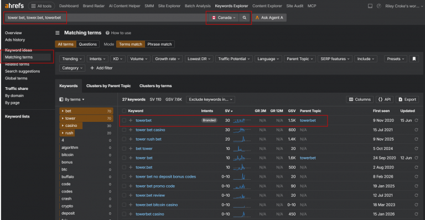The width and height of the screenshot is (425, 220).
Task: Select all keywords header checkbox
Action: pyautogui.click(x=124, y=111)
